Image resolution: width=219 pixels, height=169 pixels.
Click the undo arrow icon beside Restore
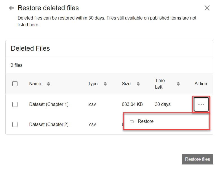click(132, 121)
